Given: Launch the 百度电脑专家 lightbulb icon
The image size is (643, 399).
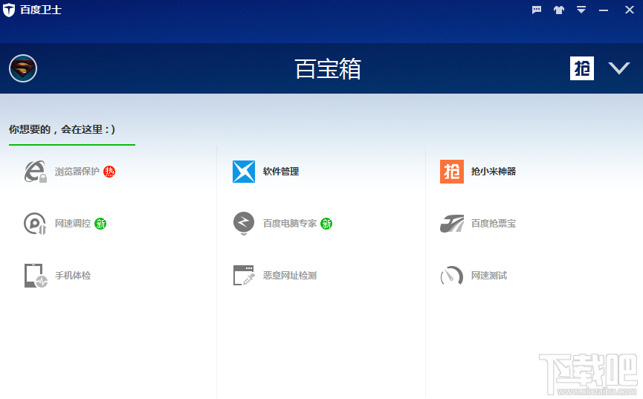Looking at the screenshot, I should point(244,224).
